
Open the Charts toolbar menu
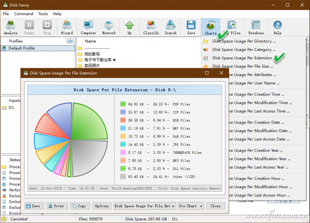pos(210,28)
